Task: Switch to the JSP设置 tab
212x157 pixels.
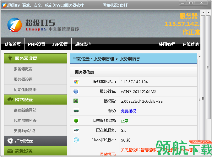Action: pos(60,44)
